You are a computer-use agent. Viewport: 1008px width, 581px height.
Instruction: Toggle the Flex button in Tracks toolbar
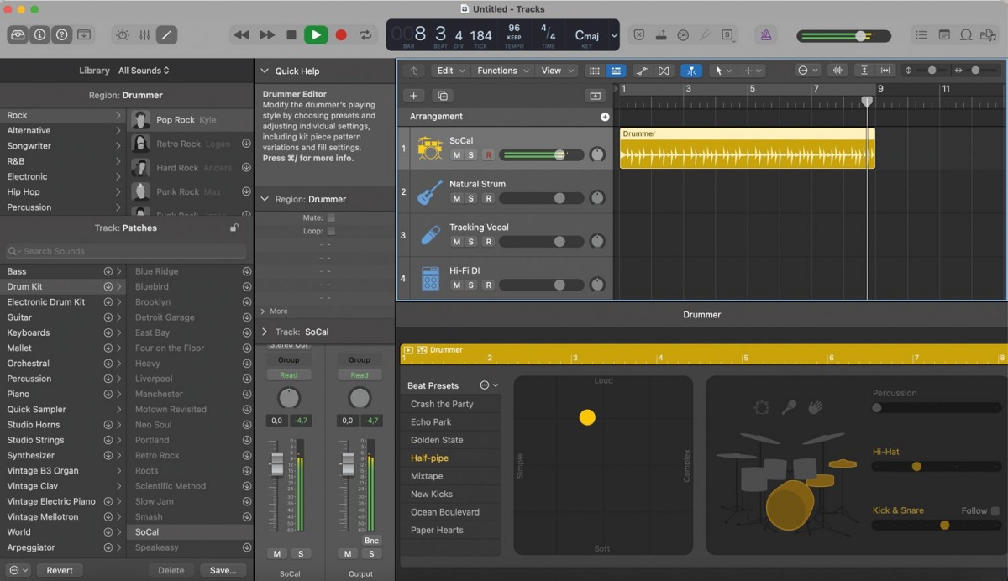tap(664, 71)
